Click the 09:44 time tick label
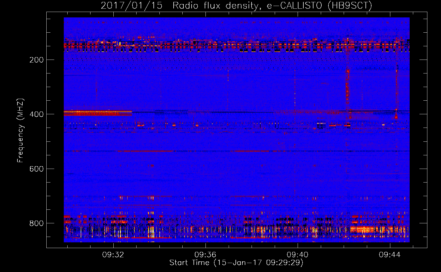 click(x=390, y=255)
